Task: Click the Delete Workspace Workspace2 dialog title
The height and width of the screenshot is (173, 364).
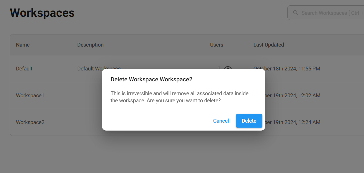Action: point(151,79)
